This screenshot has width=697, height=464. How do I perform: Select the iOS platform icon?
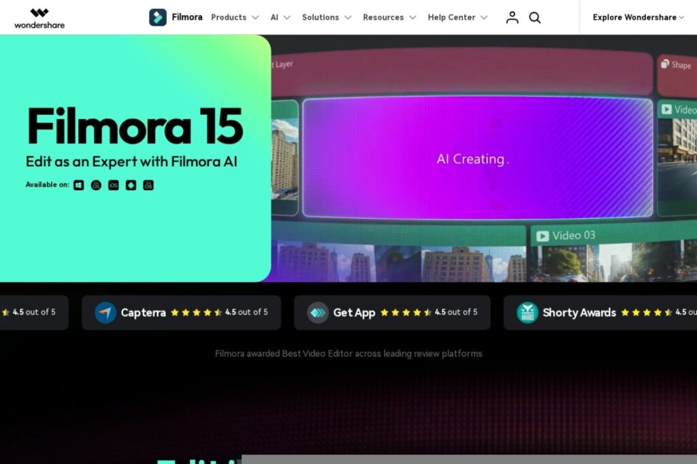pos(114,185)
